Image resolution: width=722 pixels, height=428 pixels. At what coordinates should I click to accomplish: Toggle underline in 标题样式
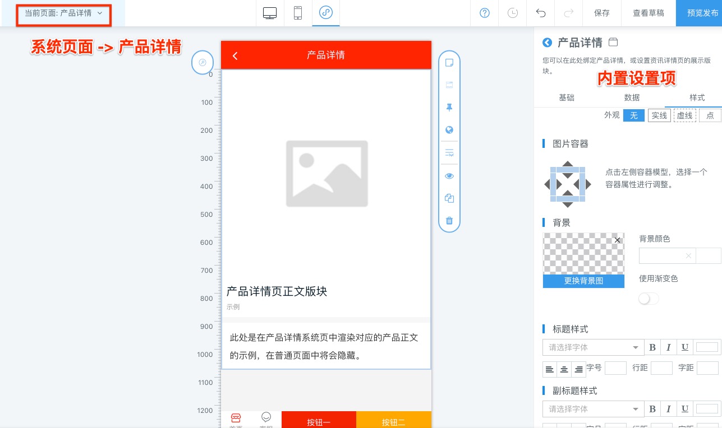685,347
